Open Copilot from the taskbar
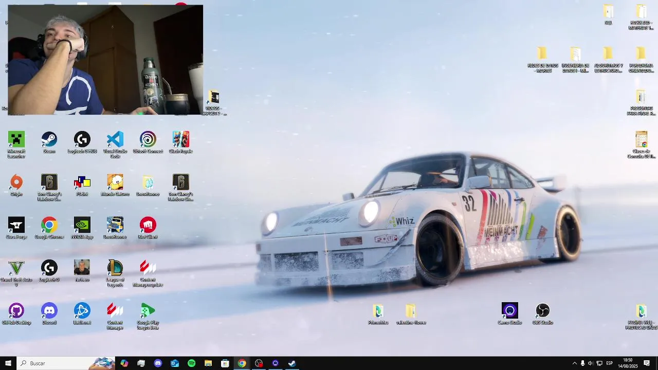Viewport: 658px width, 370px height. coord(124,363)
